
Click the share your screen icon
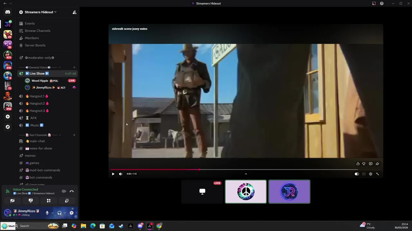[31, 201]
